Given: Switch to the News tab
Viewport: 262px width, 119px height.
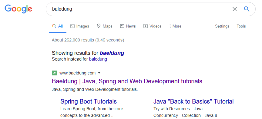Looking at the screenshot, I should 128,26.
